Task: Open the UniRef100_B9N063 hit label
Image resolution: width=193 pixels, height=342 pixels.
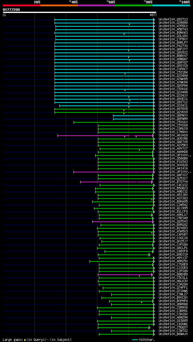Action: point(173,33)
